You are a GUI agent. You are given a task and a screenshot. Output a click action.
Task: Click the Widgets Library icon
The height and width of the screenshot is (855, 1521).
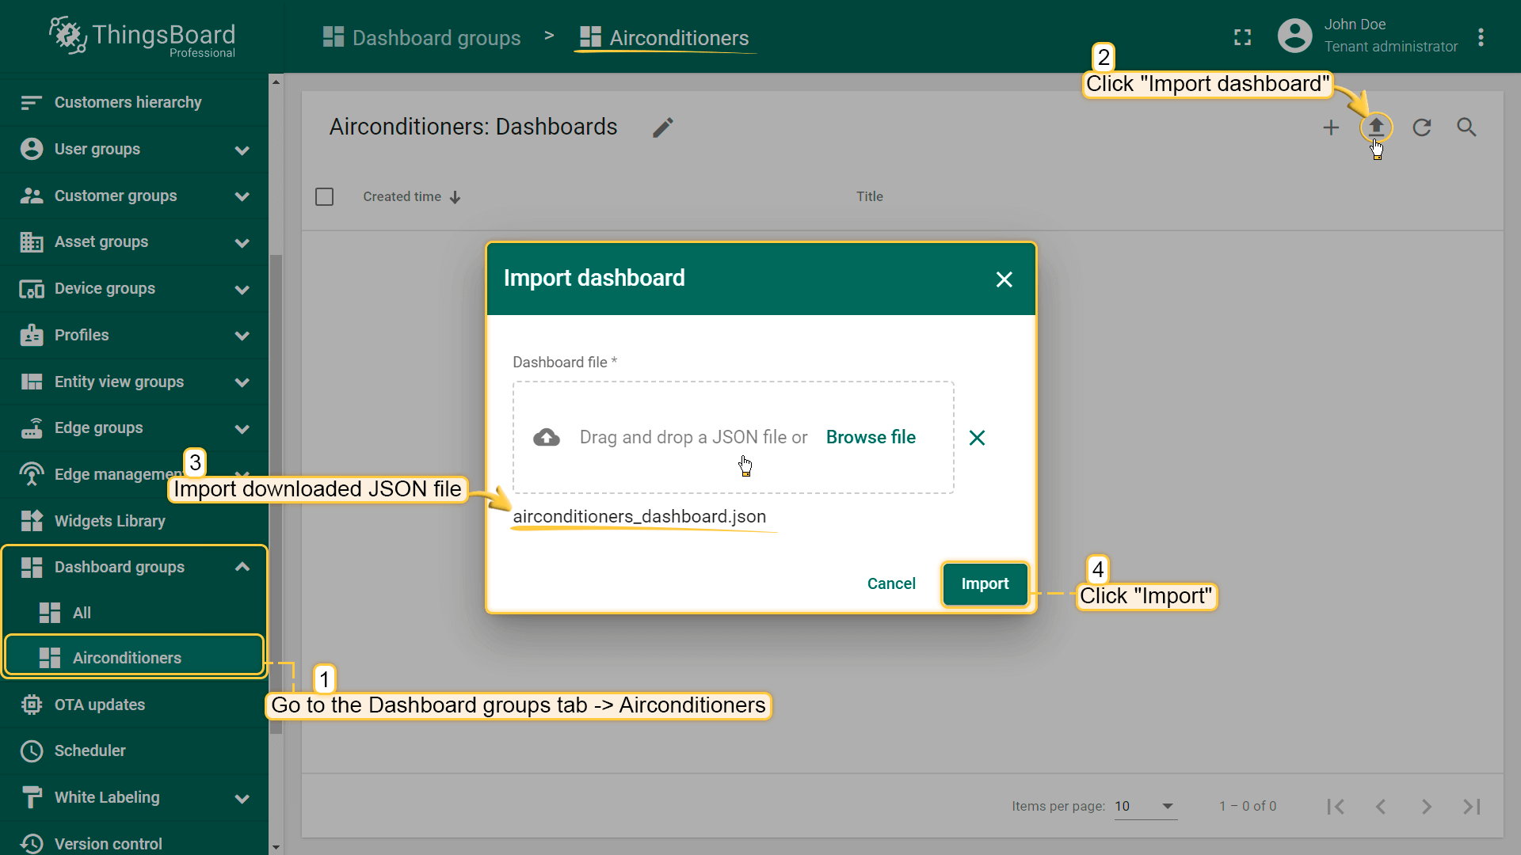tap(32, 521)
